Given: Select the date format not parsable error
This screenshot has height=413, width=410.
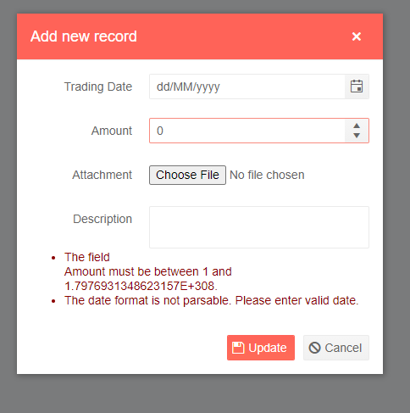Looking at the screenshot, I should click(212, 300).
